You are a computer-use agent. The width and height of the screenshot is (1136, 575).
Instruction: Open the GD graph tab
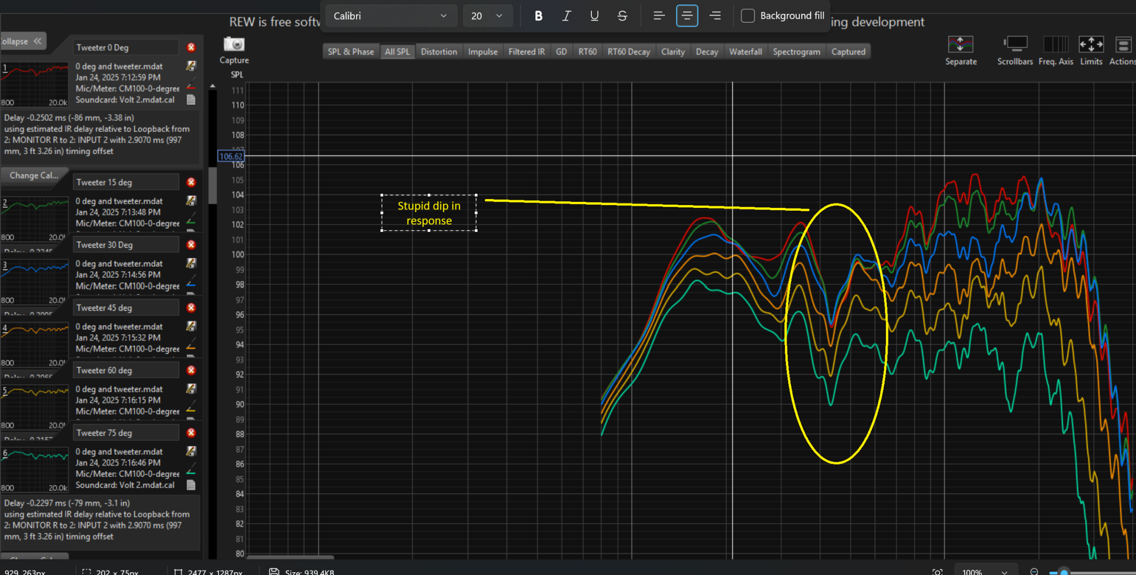tap(561, 52)
